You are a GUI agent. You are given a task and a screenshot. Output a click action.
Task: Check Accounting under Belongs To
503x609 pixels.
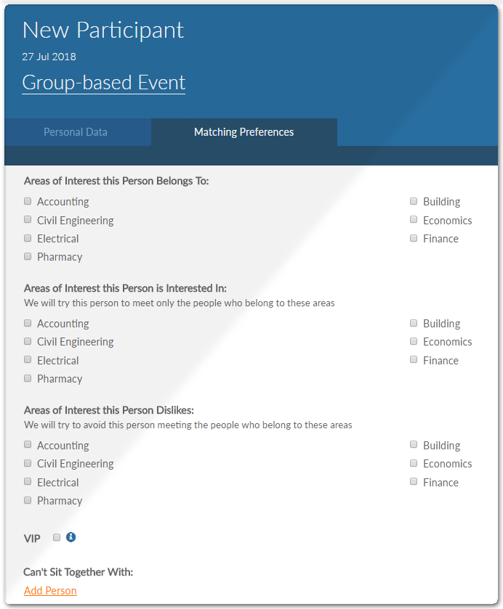(x=28, y=201)
